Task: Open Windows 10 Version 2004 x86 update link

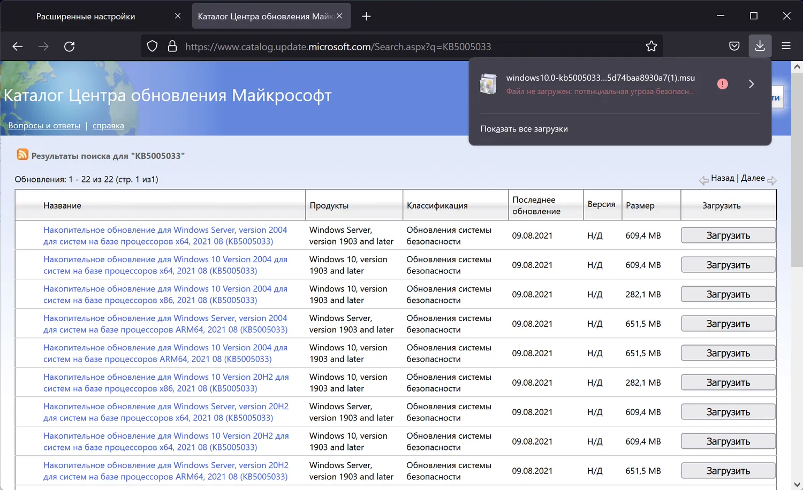Action: pyautogui.click(x=165, y=294)
